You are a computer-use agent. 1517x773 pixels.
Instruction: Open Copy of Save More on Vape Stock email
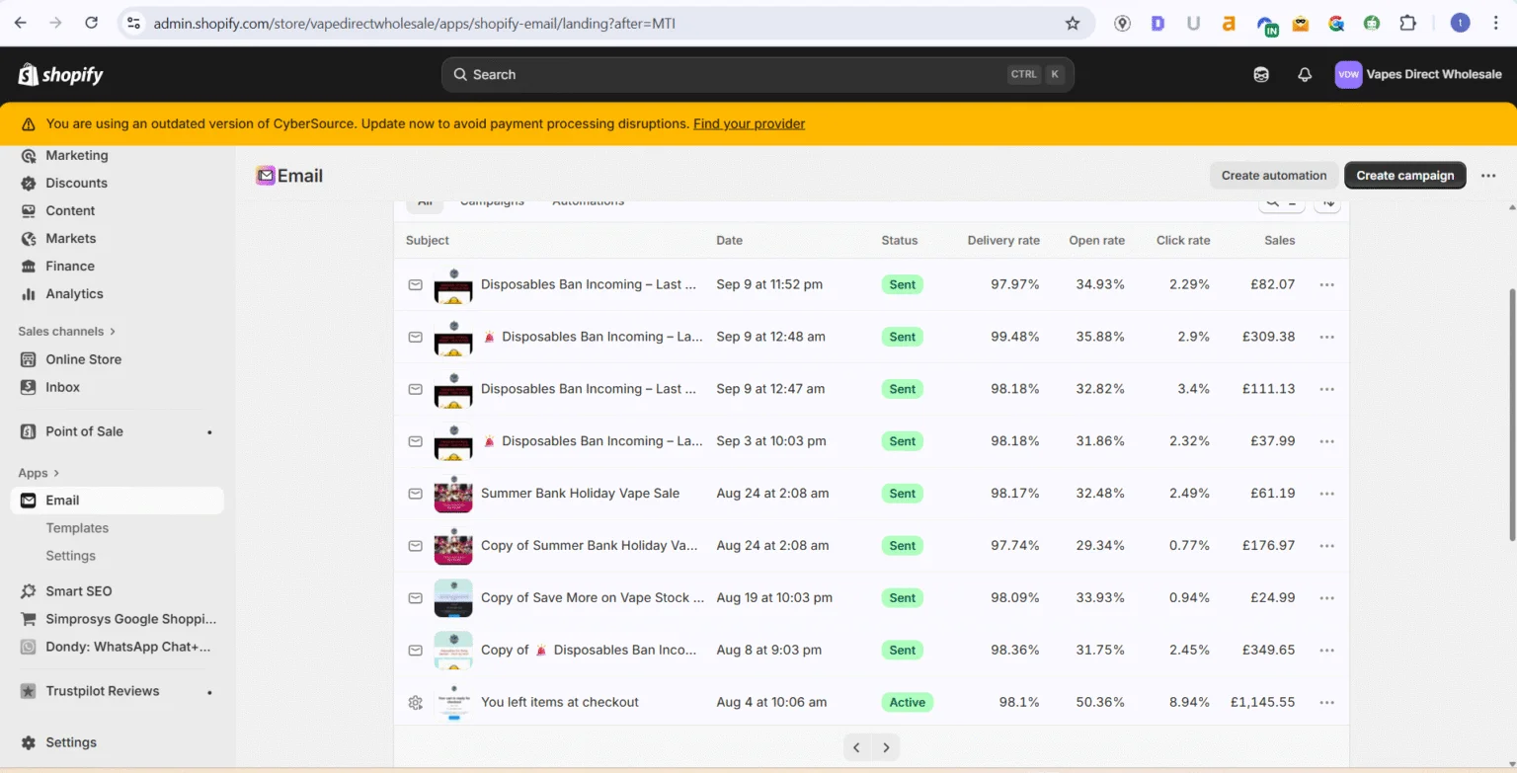click(593, 598)
